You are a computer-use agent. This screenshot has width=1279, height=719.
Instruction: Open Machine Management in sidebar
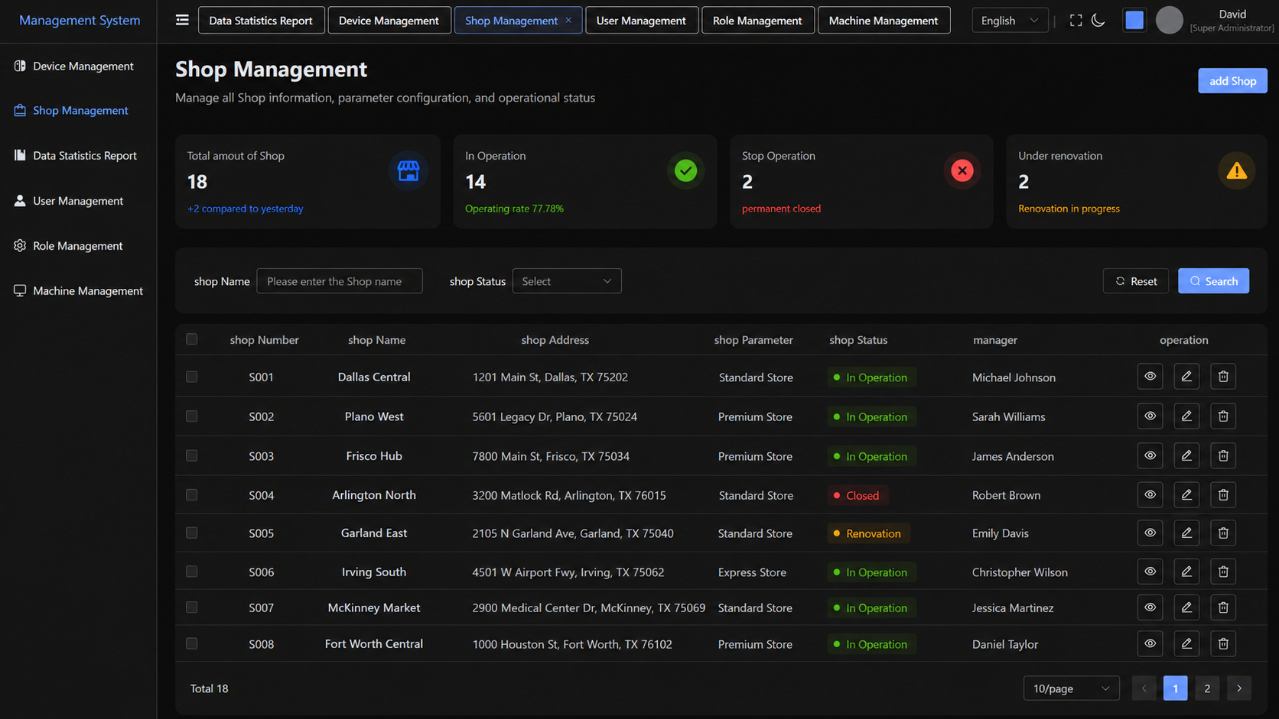click(x=79, y=291)
